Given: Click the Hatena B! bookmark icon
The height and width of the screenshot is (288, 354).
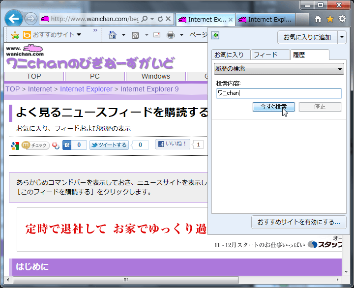Looking at the screenshot, I should 67,145.
